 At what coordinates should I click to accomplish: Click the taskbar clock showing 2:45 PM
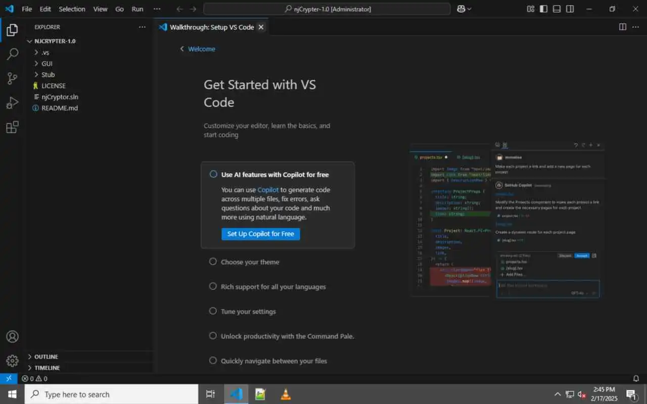[x=604, y=394]
